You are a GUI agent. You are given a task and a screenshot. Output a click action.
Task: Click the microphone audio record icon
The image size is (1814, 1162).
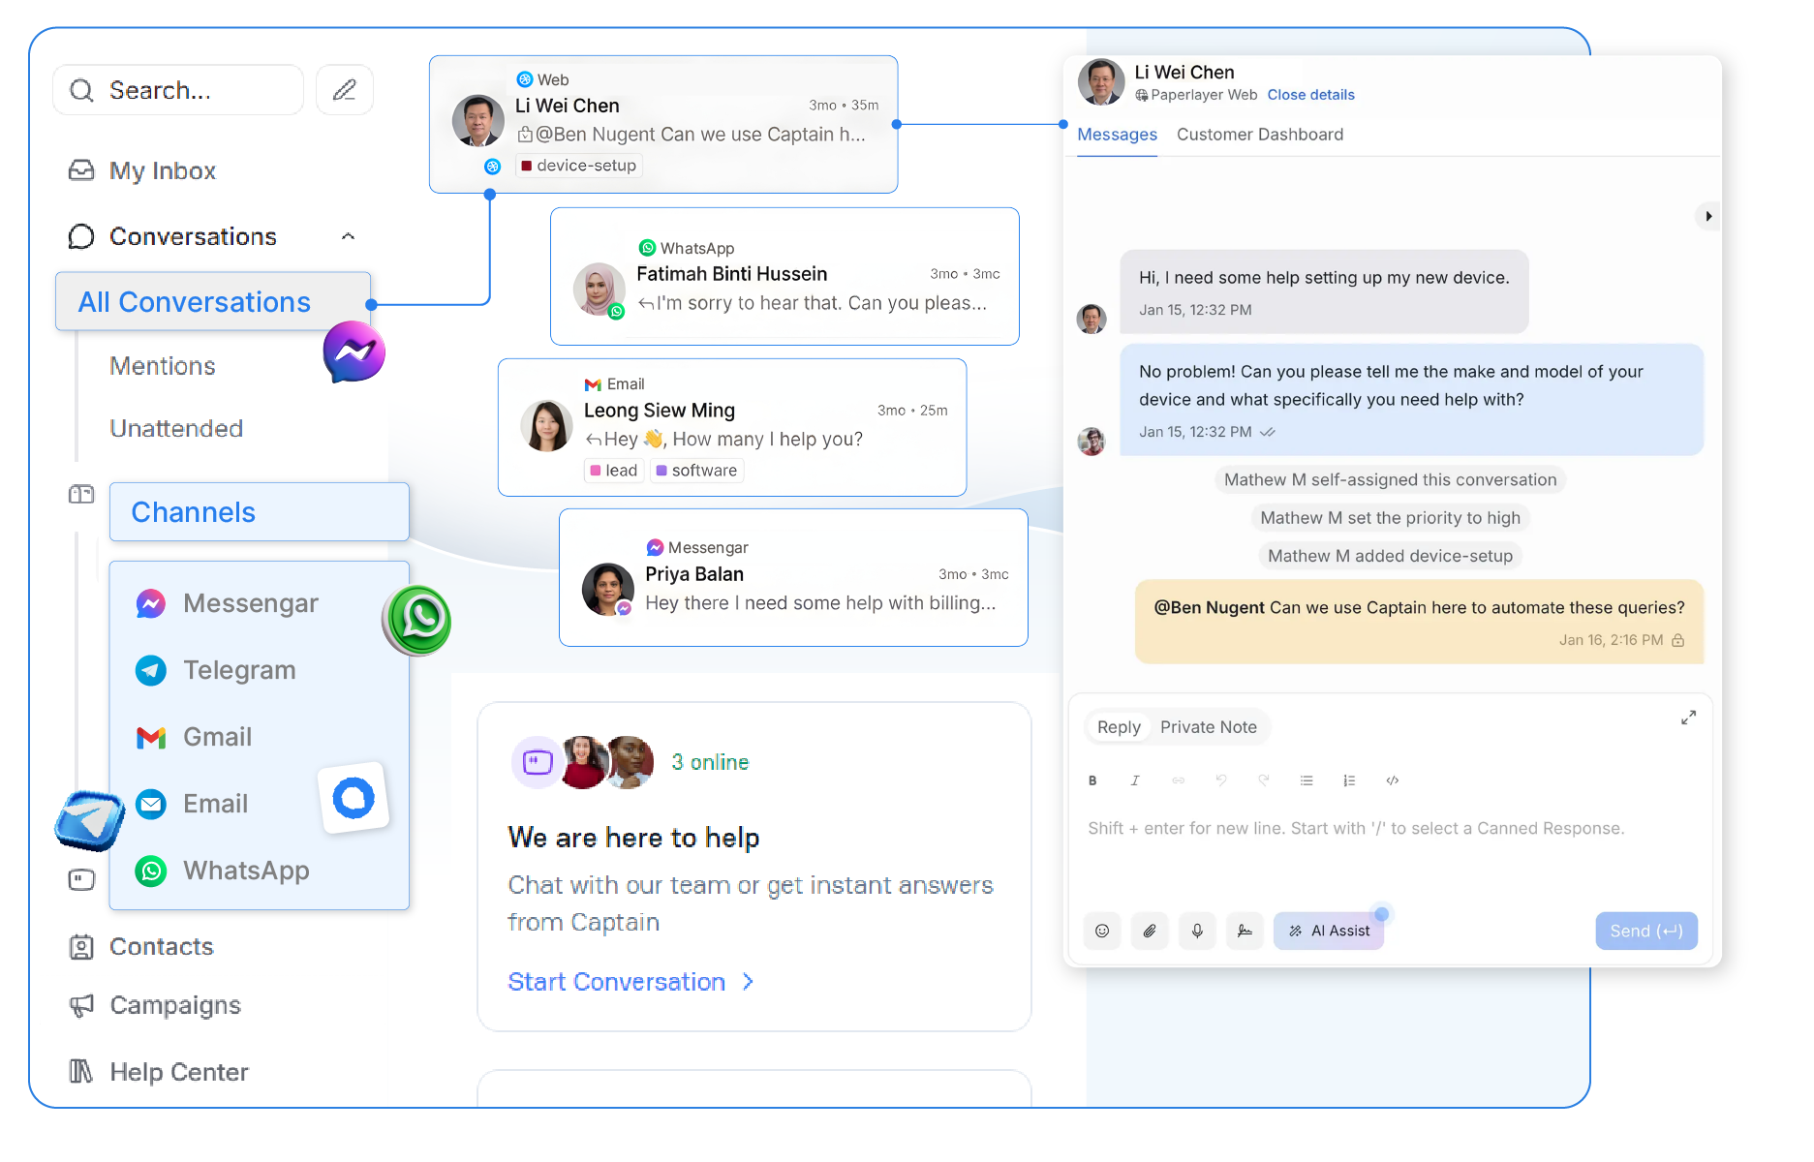pos(1197,931)
